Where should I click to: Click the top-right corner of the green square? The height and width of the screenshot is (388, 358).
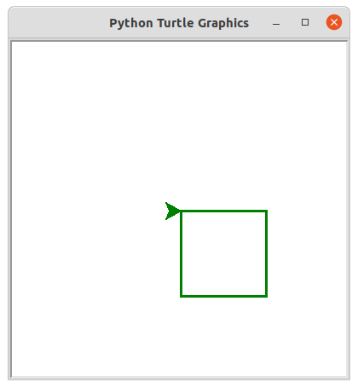pos(267,211)
